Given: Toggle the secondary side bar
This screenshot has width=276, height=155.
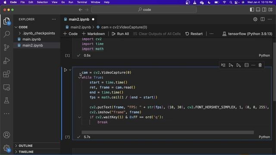Looking at the screenshot, I should point(264,9).
